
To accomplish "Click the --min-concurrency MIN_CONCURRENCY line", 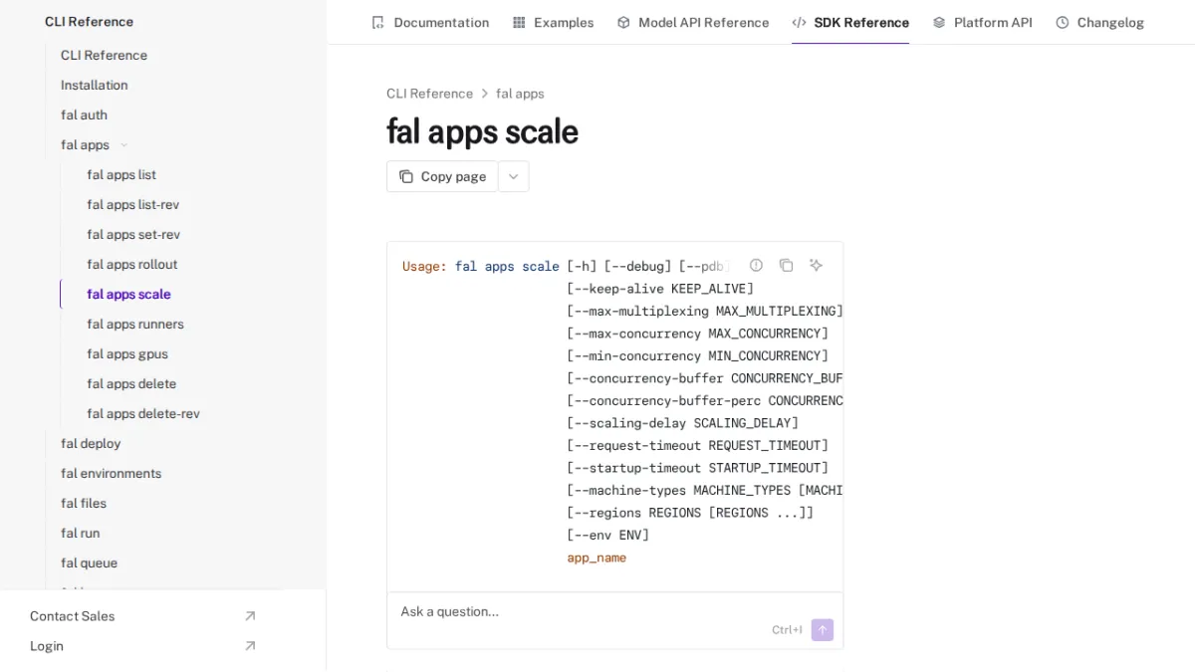I will [697, 355].
